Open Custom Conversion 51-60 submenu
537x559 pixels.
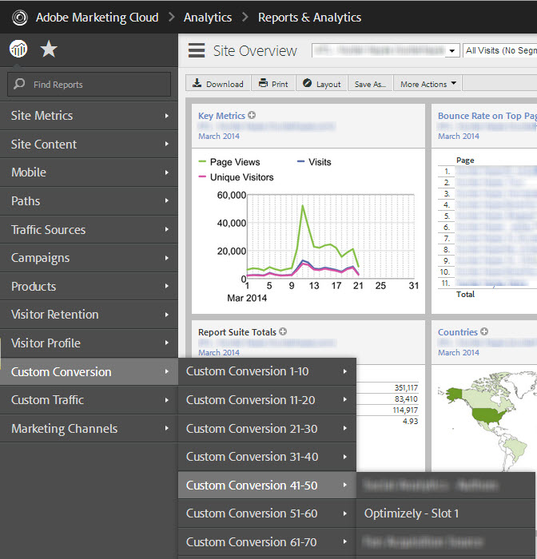[267, 513]
